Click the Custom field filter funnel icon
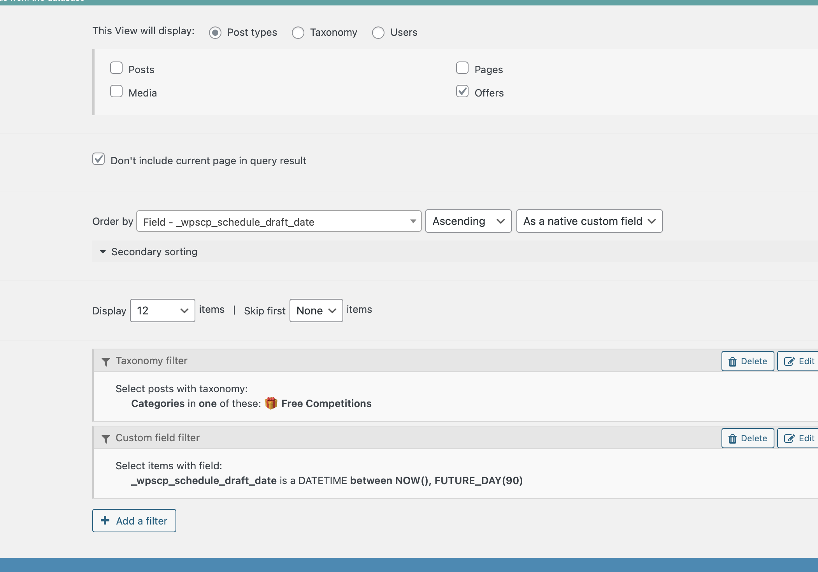818x572 pixels. (105, 439)
